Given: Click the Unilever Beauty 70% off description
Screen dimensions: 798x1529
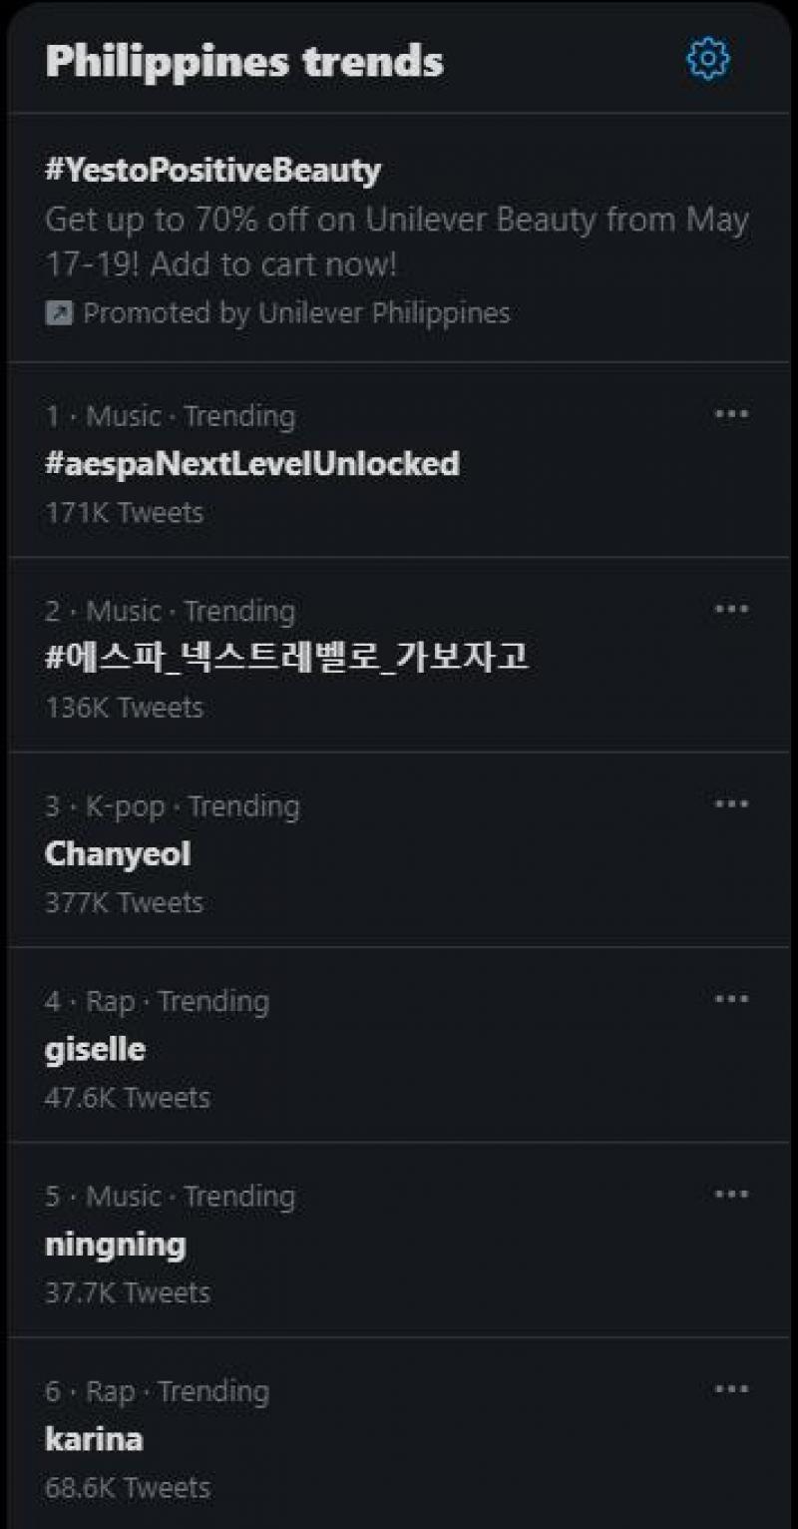Looking at the screenshot, I should [x=396, y=242].
